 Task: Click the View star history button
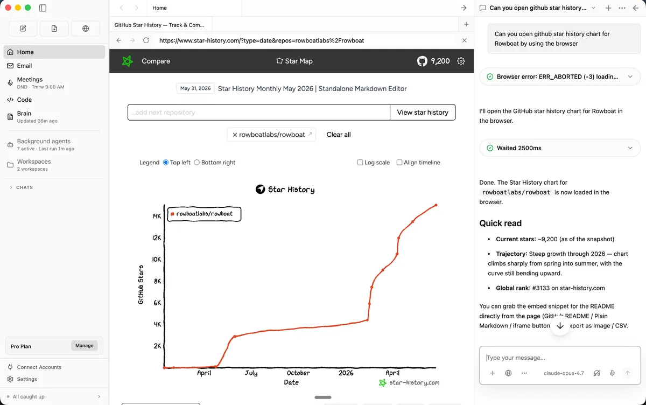point(423,113)
